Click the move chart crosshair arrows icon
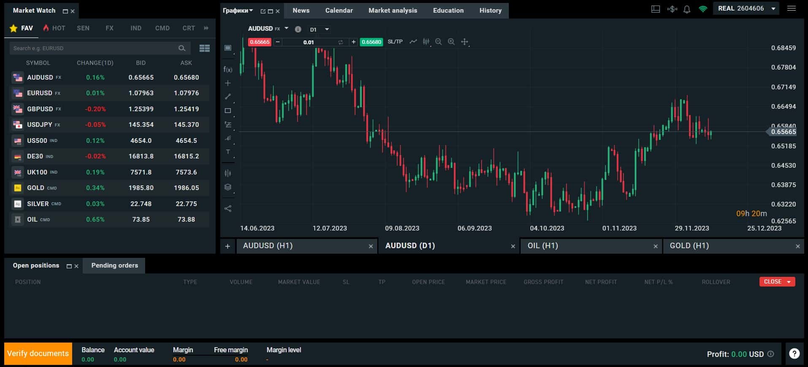The image size is (808, 367). tap(465, 42)
